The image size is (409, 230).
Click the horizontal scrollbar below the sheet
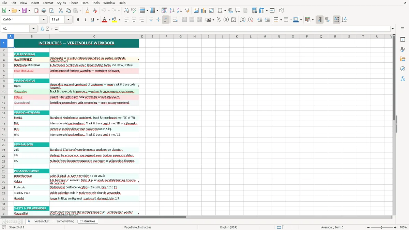pos(196,217)
